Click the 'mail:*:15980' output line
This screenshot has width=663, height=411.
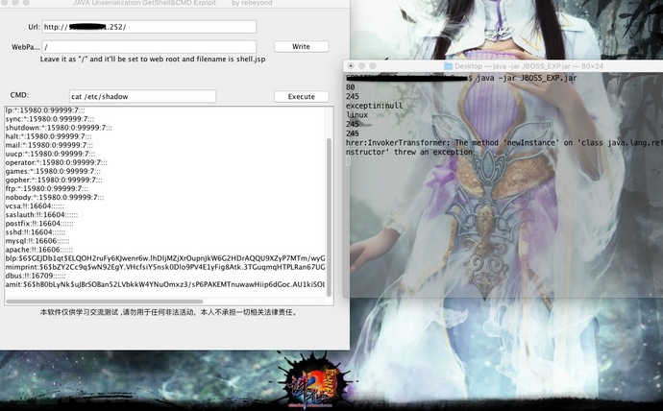49,145
